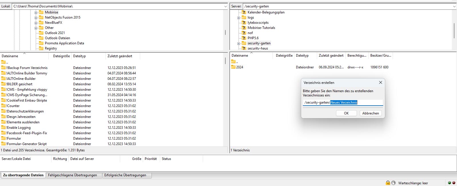Click the !Formular folder icon

point(3,138)
